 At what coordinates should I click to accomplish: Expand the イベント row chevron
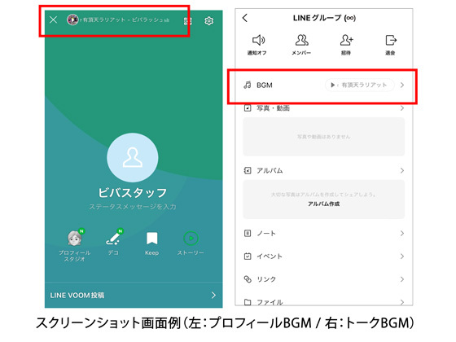402,256
